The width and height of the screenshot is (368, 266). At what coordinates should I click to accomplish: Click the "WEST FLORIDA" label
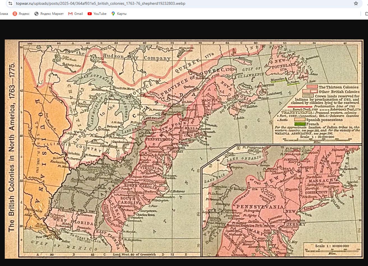pos(73,222)
